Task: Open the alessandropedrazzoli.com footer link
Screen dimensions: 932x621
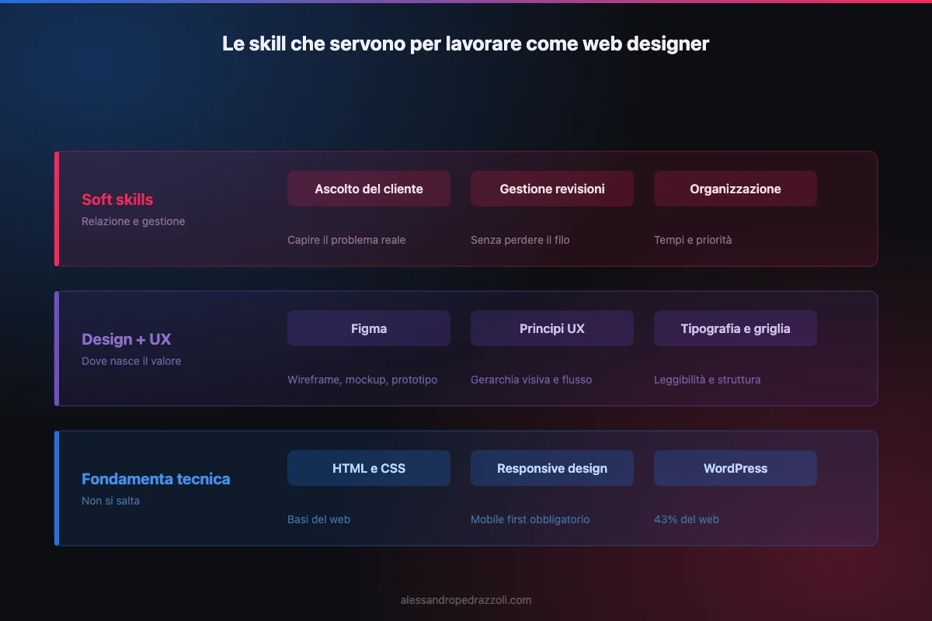Action: click(466, 600)
